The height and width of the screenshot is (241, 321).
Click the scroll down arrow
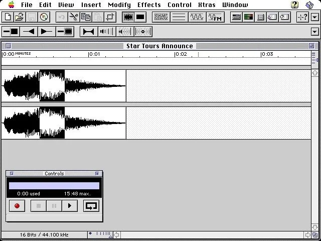click(x=315, y=227)
